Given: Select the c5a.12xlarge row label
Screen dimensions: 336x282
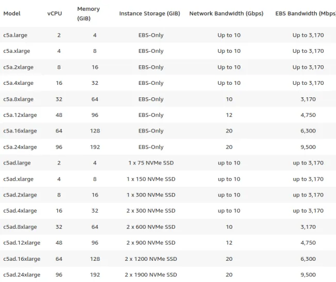Looking at the screenshot, I should (20, 115).
